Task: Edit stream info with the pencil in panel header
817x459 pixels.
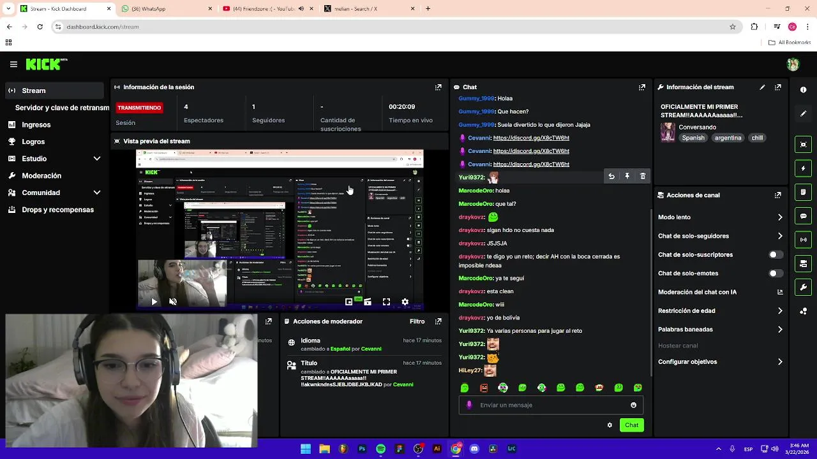Action: coord(762,87)
